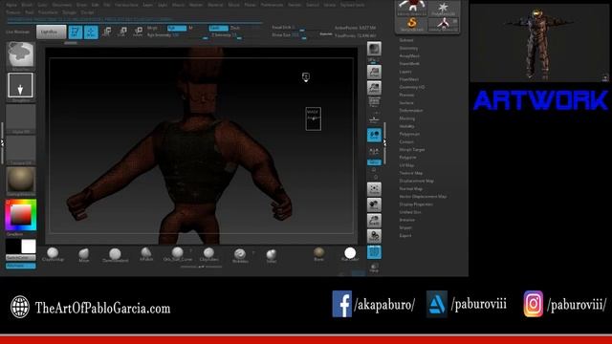Select the Orb Slash Curve brush
Viewport: 612px width, 344px height.
click(178, 254)
